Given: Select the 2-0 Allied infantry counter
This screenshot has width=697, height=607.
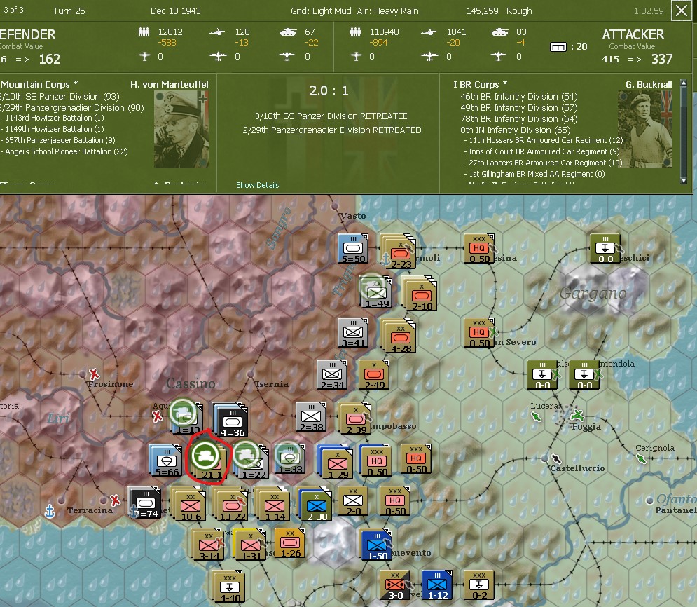Looking at the screenshot, I should [353, 500].
